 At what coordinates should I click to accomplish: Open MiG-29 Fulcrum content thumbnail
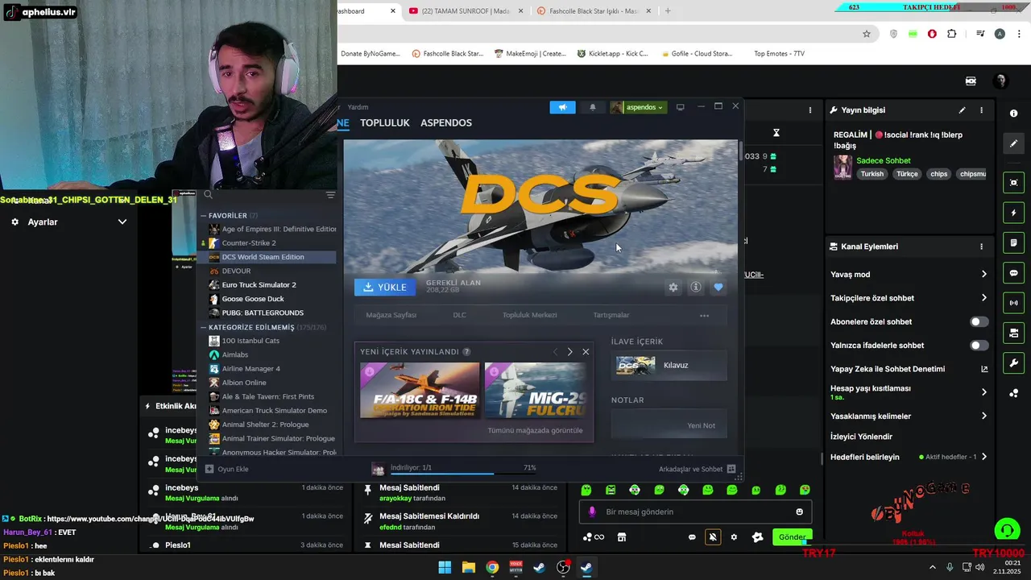536,391
